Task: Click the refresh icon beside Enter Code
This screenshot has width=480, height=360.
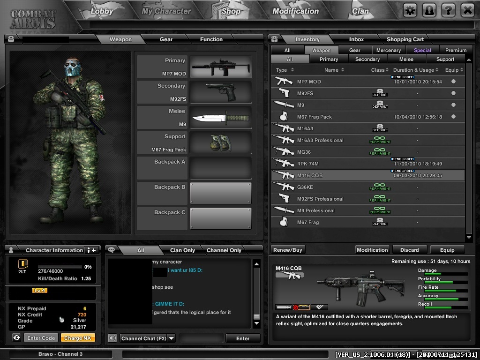Action: pos(16,337)
